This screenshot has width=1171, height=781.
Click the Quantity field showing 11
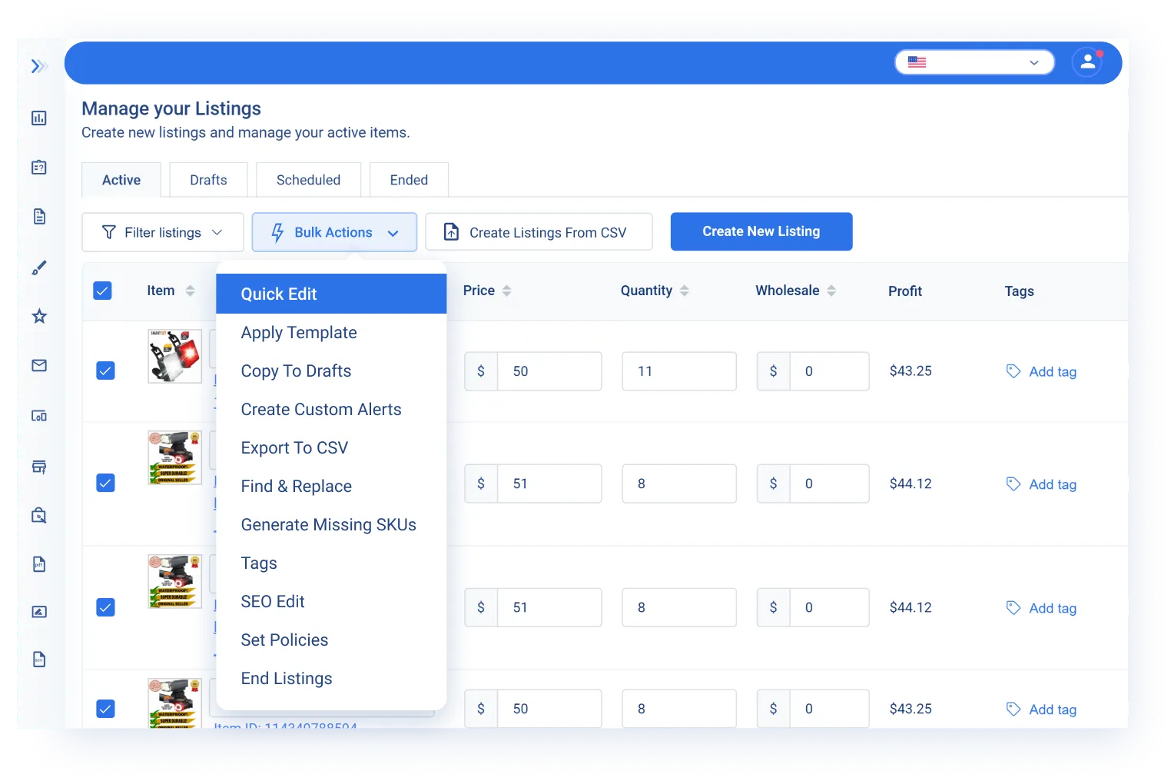point(679,371)
